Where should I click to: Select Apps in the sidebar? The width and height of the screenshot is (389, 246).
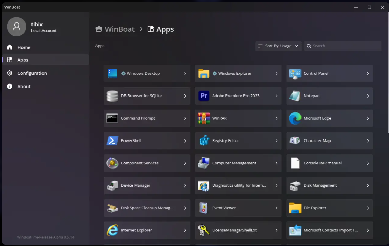pyautogui.click(x=46, y=60)
